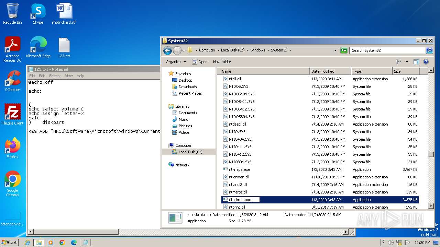Open Notepad View menu

[69, 76]
